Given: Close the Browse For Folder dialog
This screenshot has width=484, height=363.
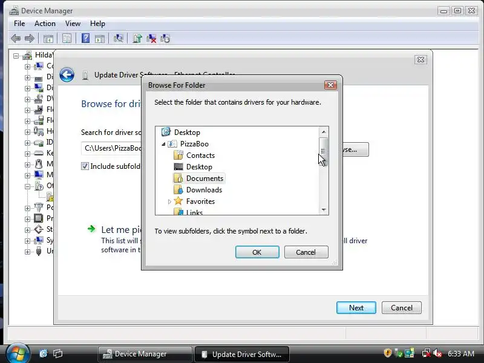Looking at the screenshot, I should tap(330, 85).
